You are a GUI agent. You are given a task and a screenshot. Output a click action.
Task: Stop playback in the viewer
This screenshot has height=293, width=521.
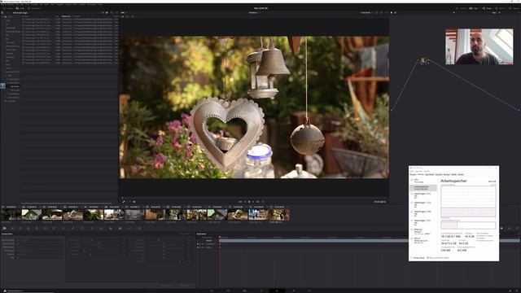249,202
